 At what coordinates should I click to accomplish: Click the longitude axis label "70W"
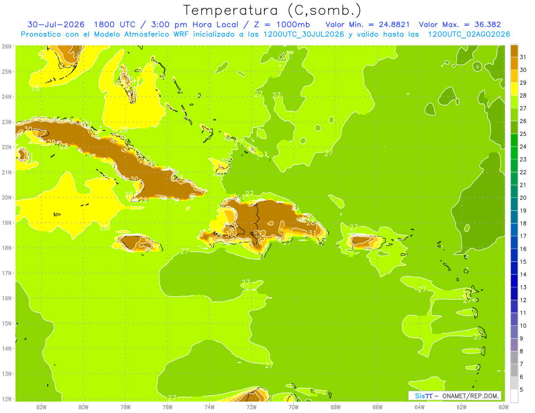[x=293, y=407]
